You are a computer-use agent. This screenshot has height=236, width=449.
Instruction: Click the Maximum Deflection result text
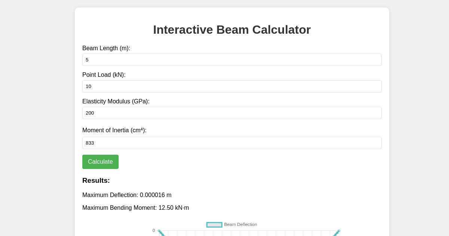(127, 195)
